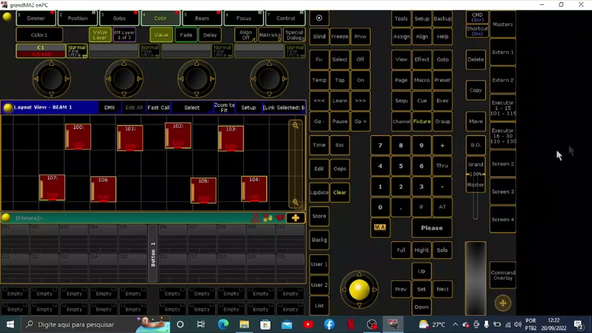Switch to the Gobo preset type tab

(x=119, y=18)
